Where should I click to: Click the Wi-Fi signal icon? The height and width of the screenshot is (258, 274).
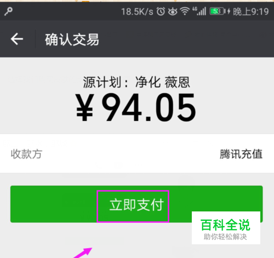[185, 12]
